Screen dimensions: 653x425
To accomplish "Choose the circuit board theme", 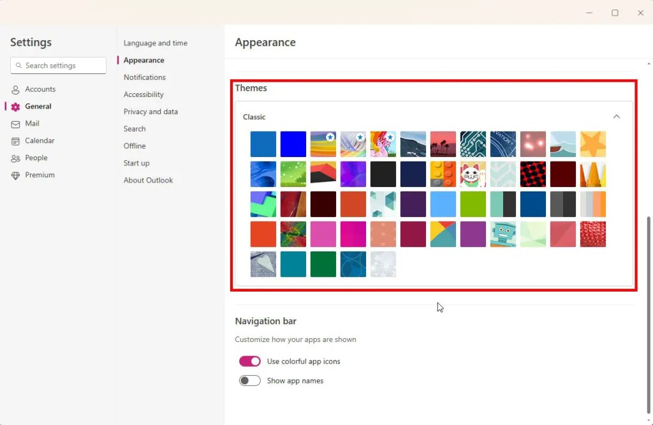I will tap(473, 144).
